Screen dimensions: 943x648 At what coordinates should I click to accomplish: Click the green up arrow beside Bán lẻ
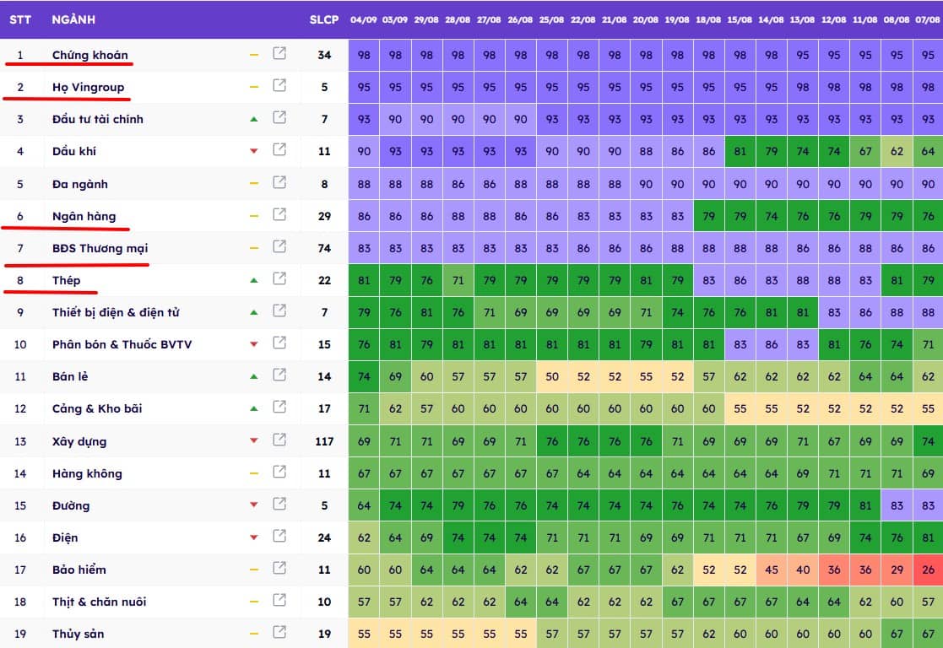pyautogui.click(x=253, y=376)
